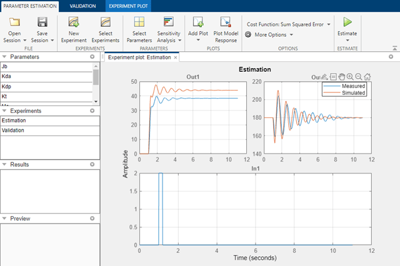Open Select Experiments tool
Viewport: 400px width, 266px height.
point(106,22)
